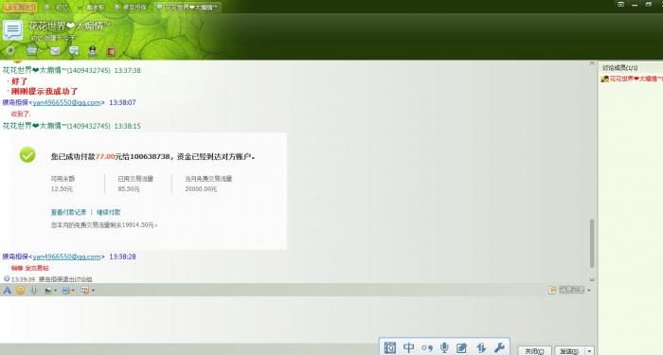Click the red message 刚刚提示我成功了

(x=45, y=91)
